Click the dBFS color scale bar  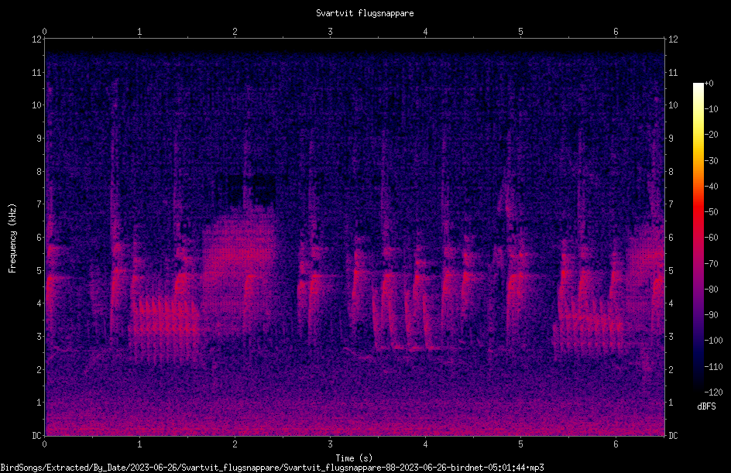pyautogui.click(x=698, y=238)
